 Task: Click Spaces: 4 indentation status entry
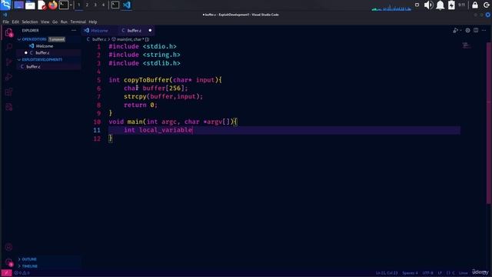[410, 273]
